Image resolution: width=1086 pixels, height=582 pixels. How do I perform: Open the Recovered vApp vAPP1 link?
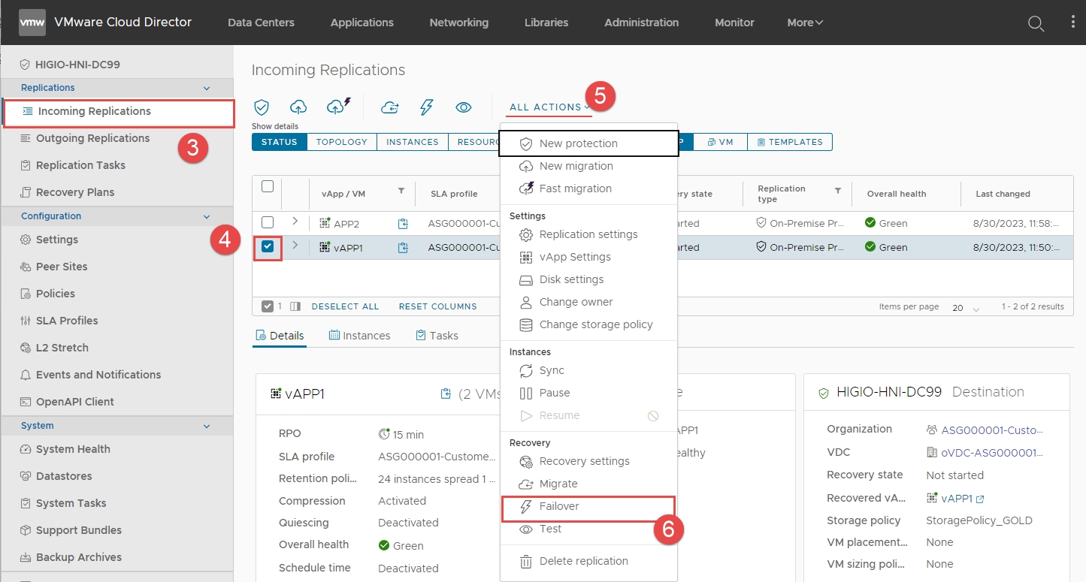point(956,498)
